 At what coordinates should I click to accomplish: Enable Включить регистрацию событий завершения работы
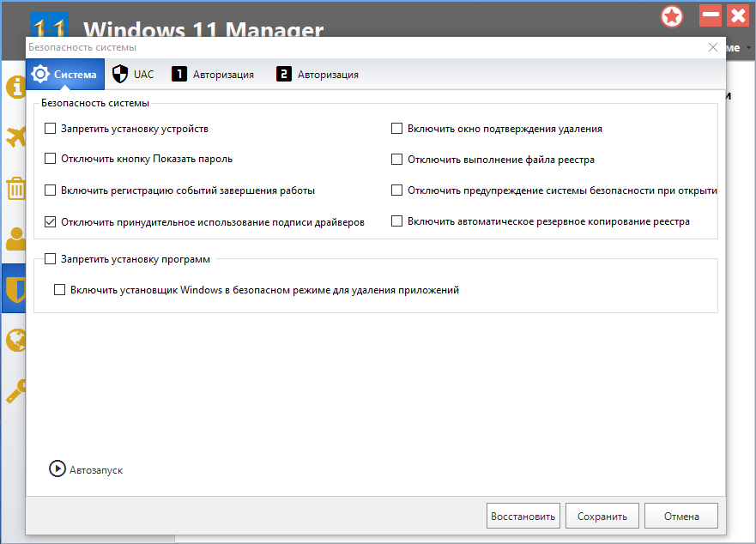click(50, 190)
